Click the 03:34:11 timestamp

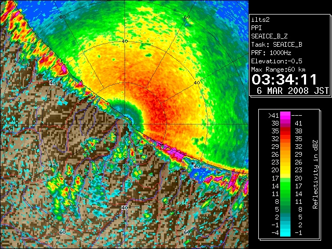[284, 79]
